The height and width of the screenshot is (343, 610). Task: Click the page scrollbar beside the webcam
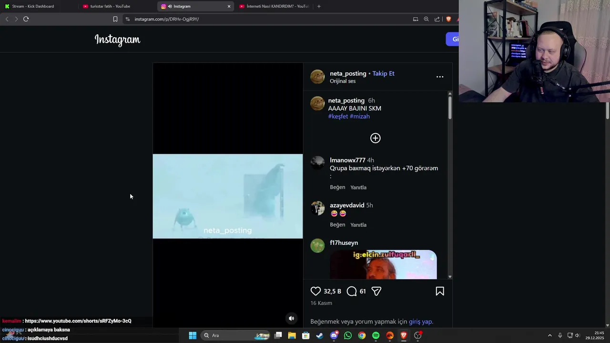(x=607, y=111)
